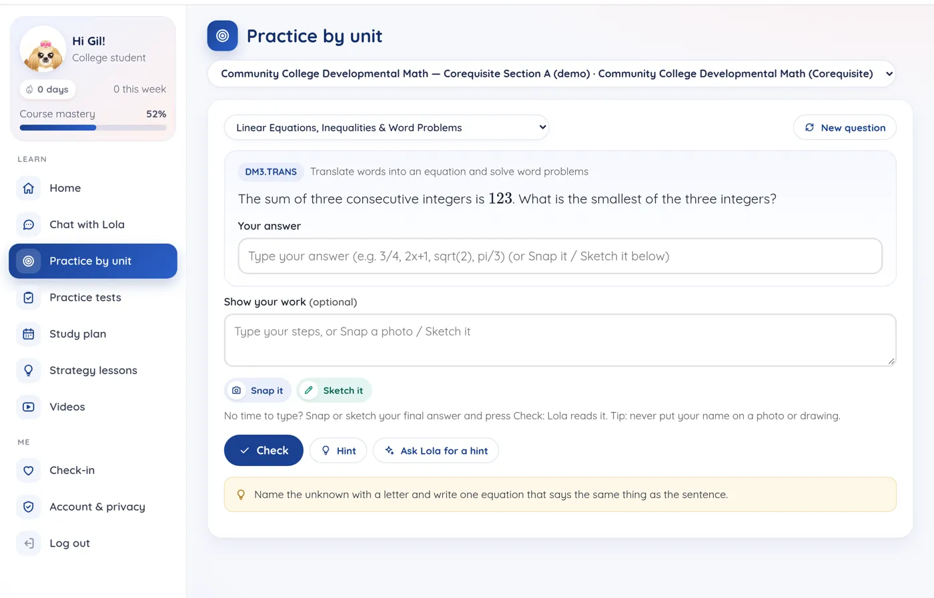Click the lightbulb icon in yellow hint banner

[x=241, y=495]
